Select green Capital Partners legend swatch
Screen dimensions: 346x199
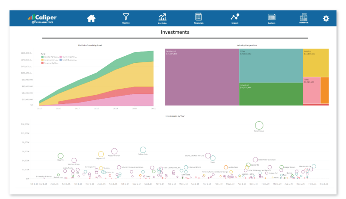(42, 57)
